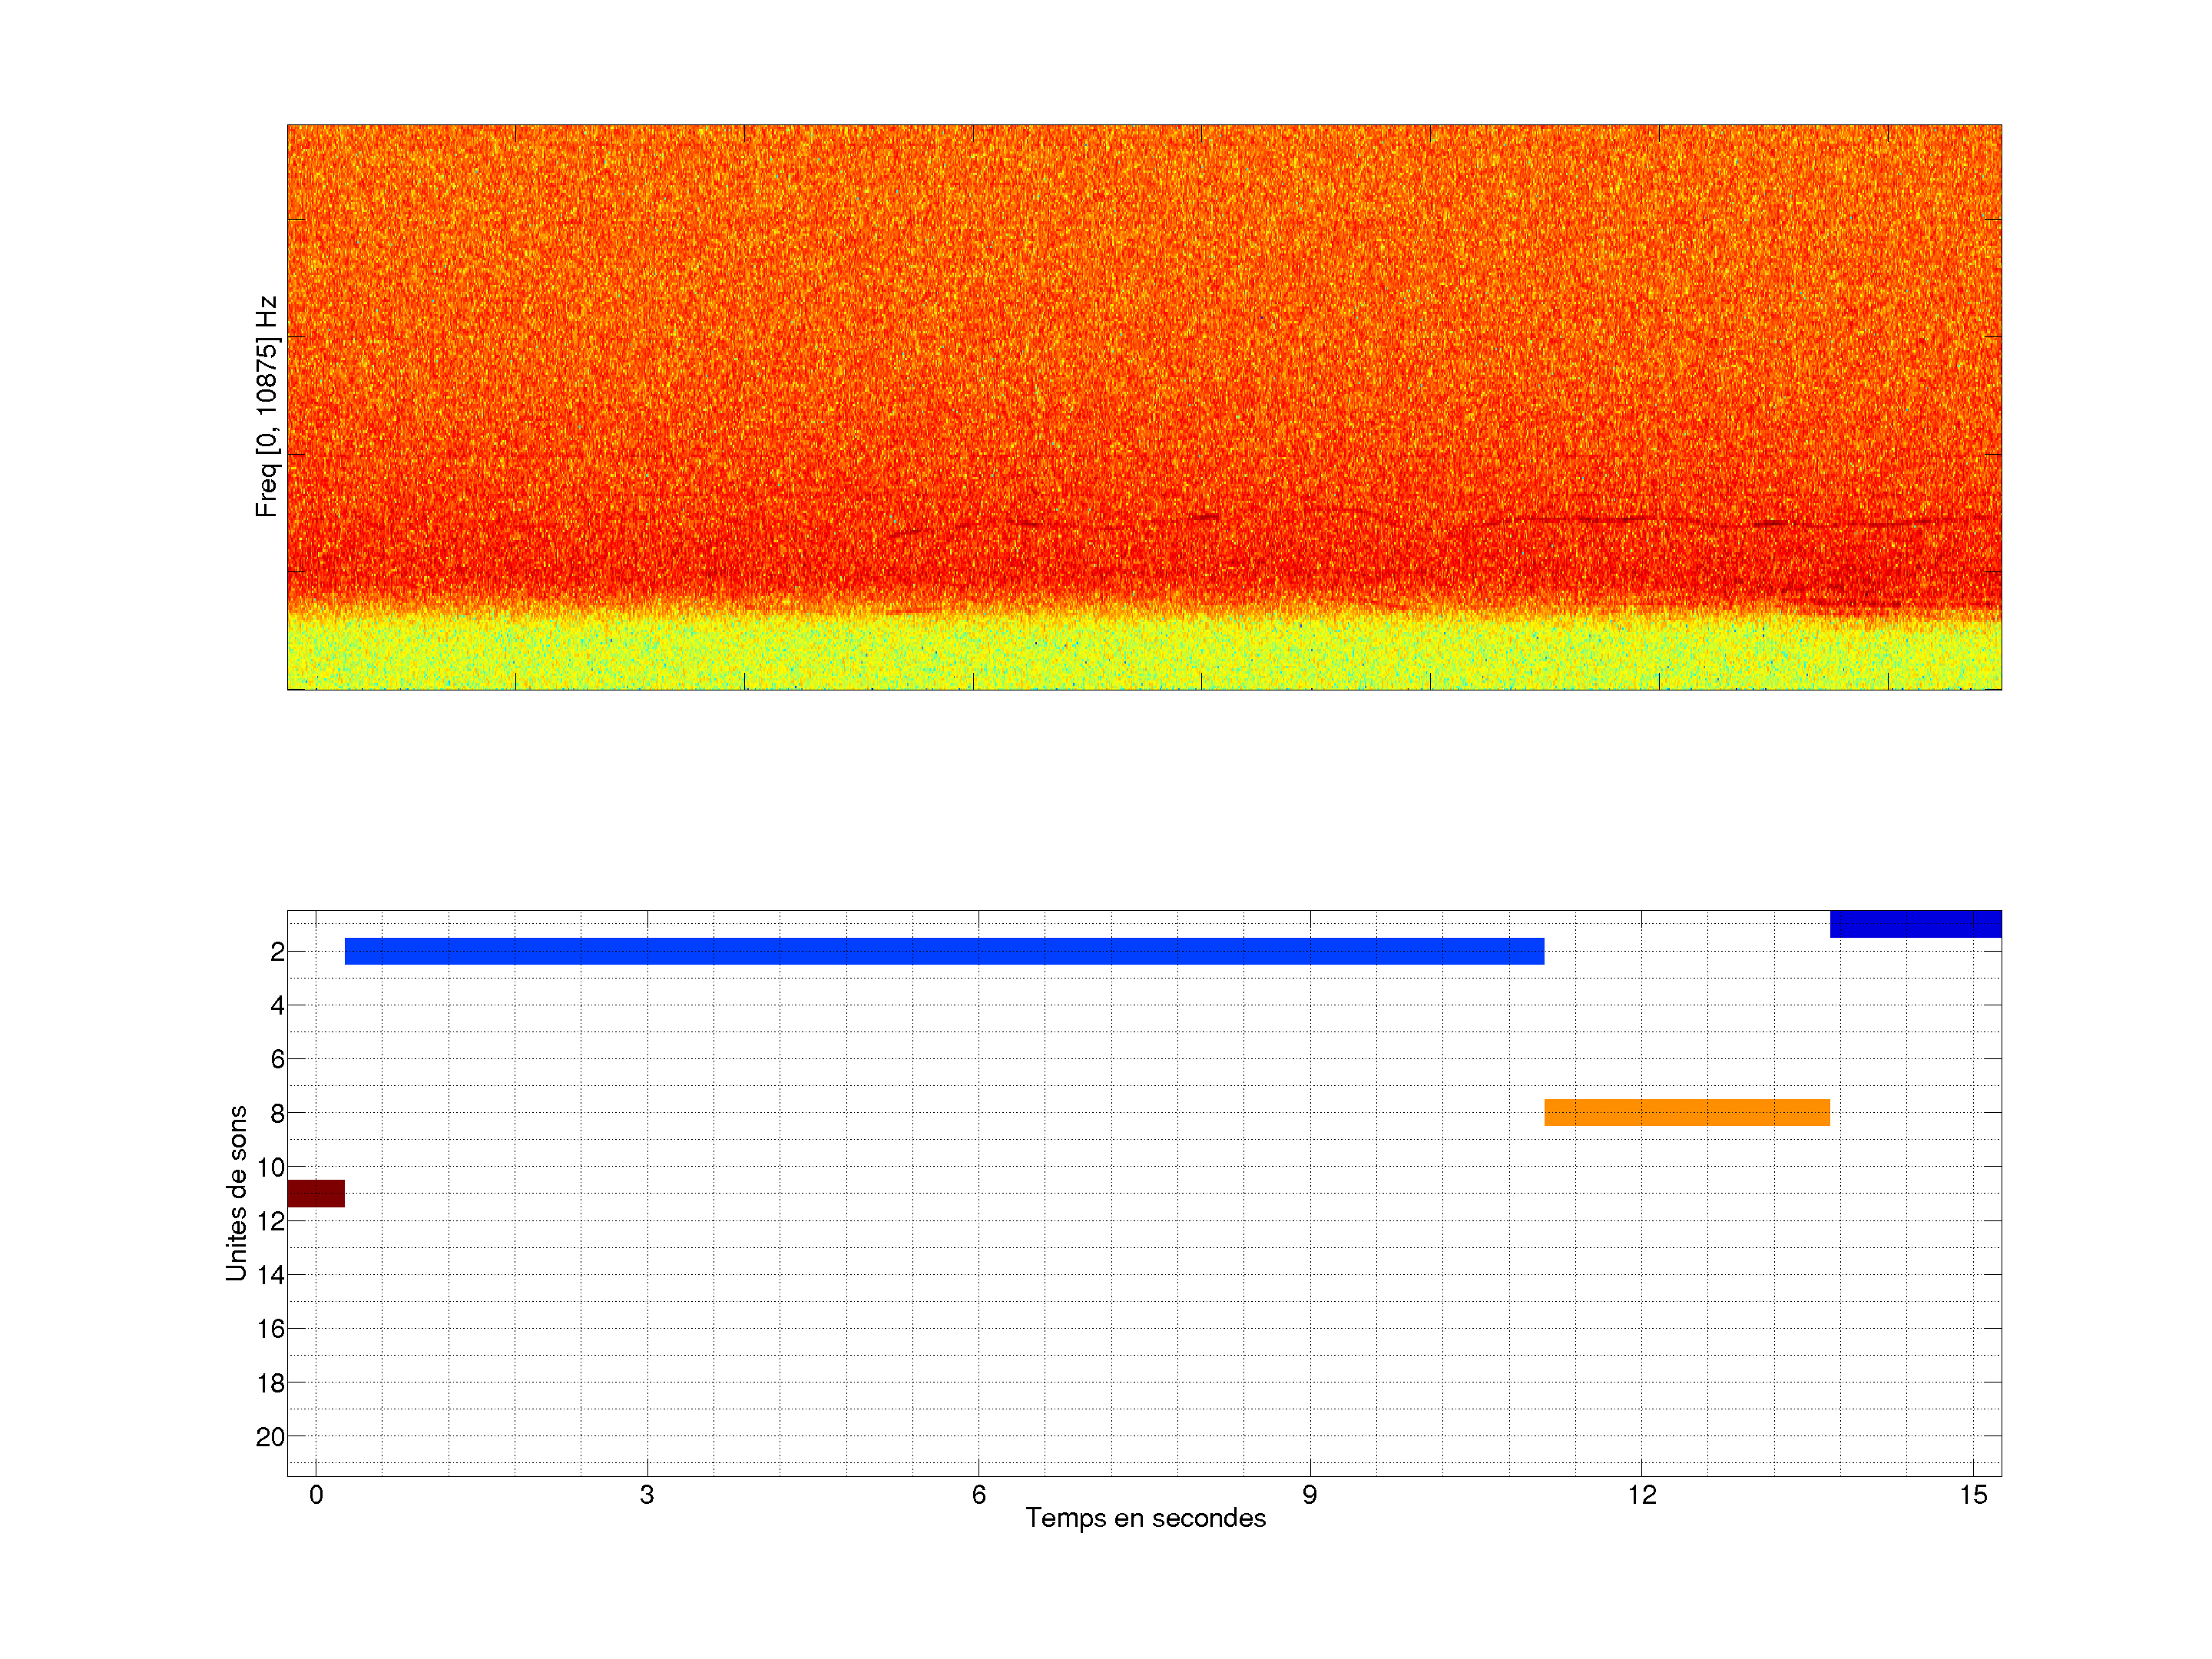Click the x-axis tick label 12

1641,1495
